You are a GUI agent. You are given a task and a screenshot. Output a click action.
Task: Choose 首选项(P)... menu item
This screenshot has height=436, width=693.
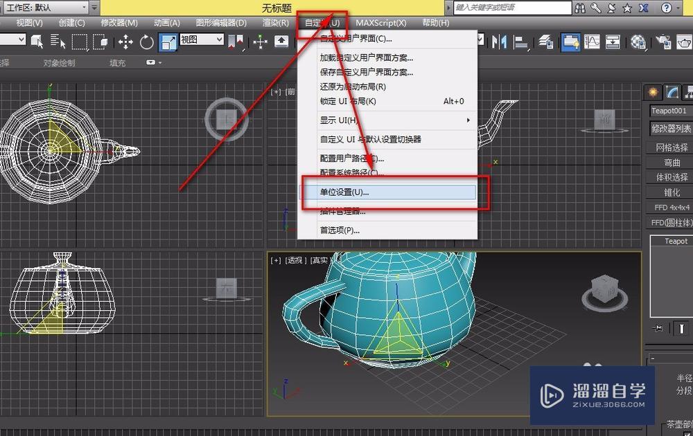387,230
